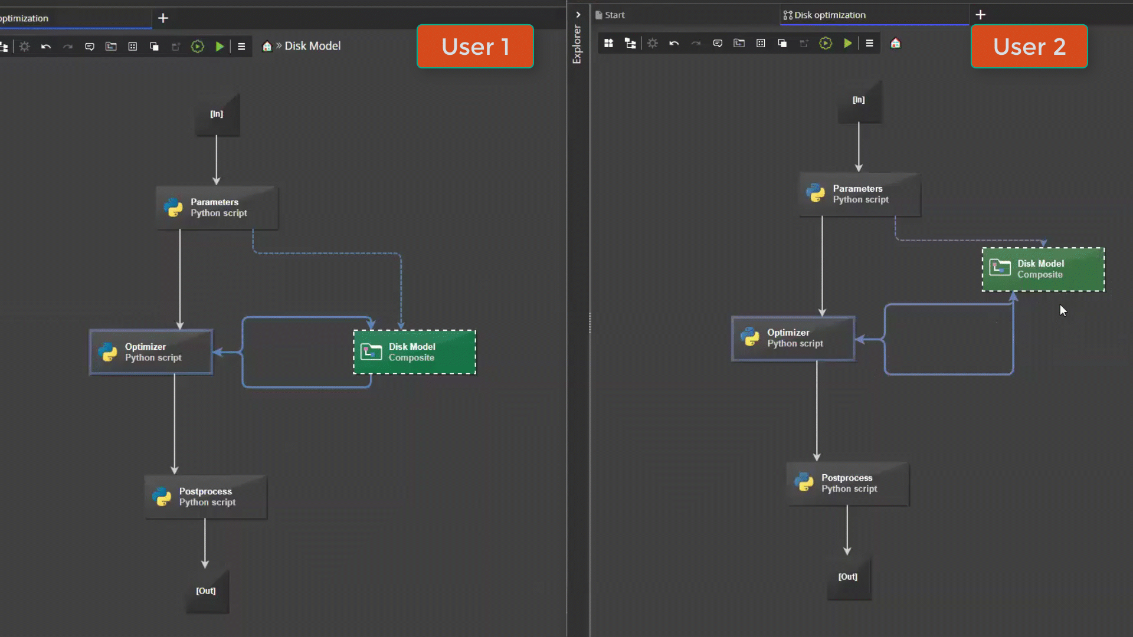
Task: Select the Optimizer Python script block in User 1
Action: tap(151, 352)
